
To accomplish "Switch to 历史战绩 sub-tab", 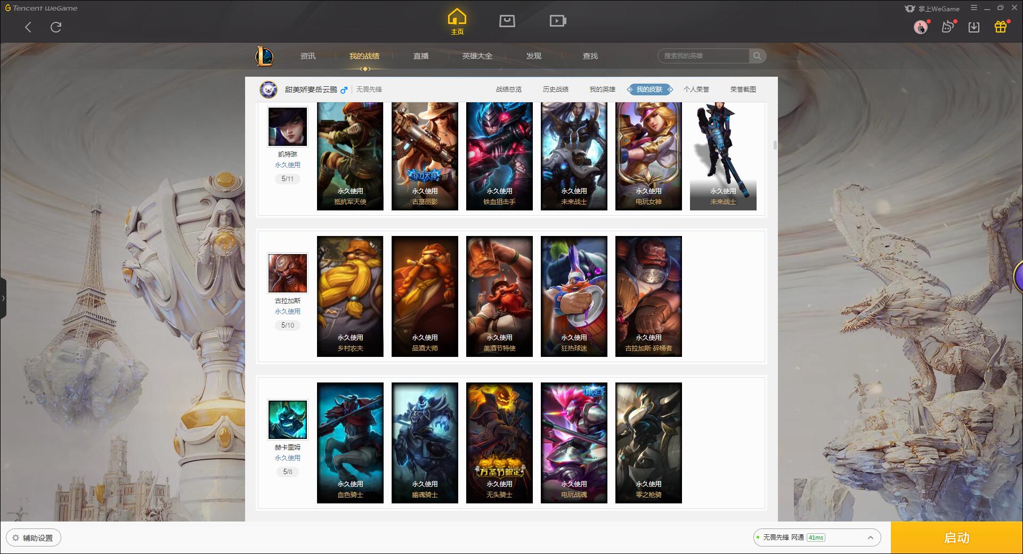I will point(556,89).
